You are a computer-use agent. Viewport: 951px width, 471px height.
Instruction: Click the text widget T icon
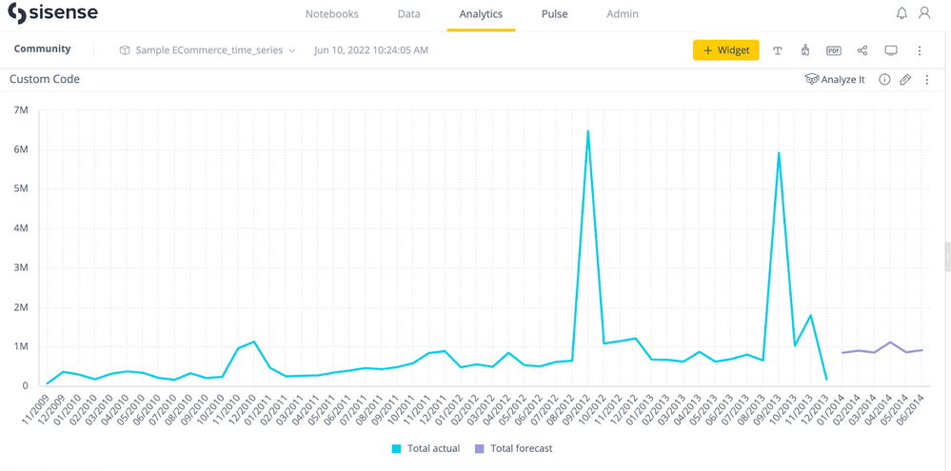click(778, 50)
